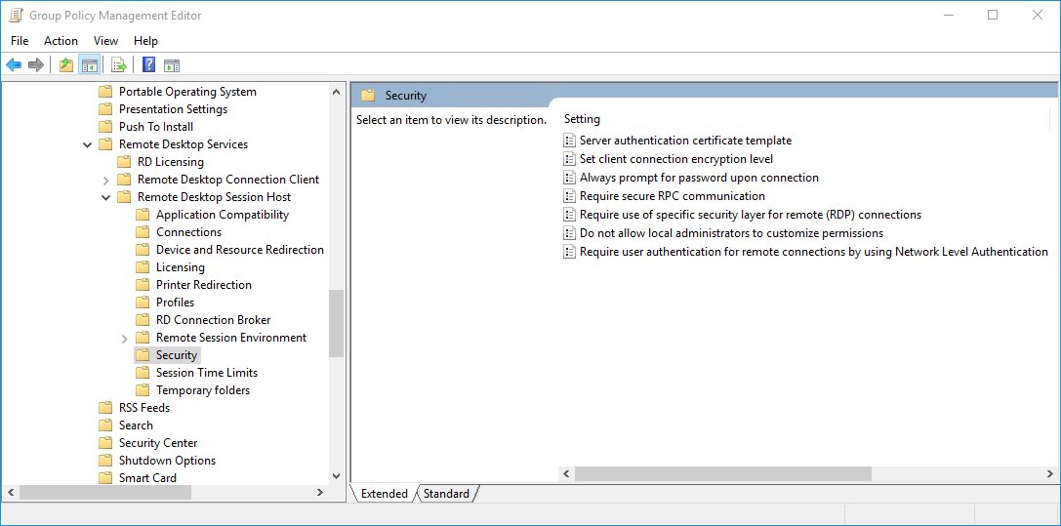Expand the Remote Session Environment node

124,338
